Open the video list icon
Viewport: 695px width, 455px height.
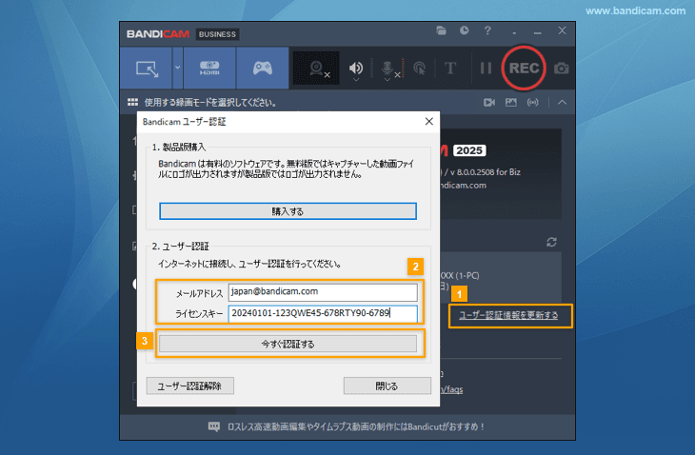point(489,103)
